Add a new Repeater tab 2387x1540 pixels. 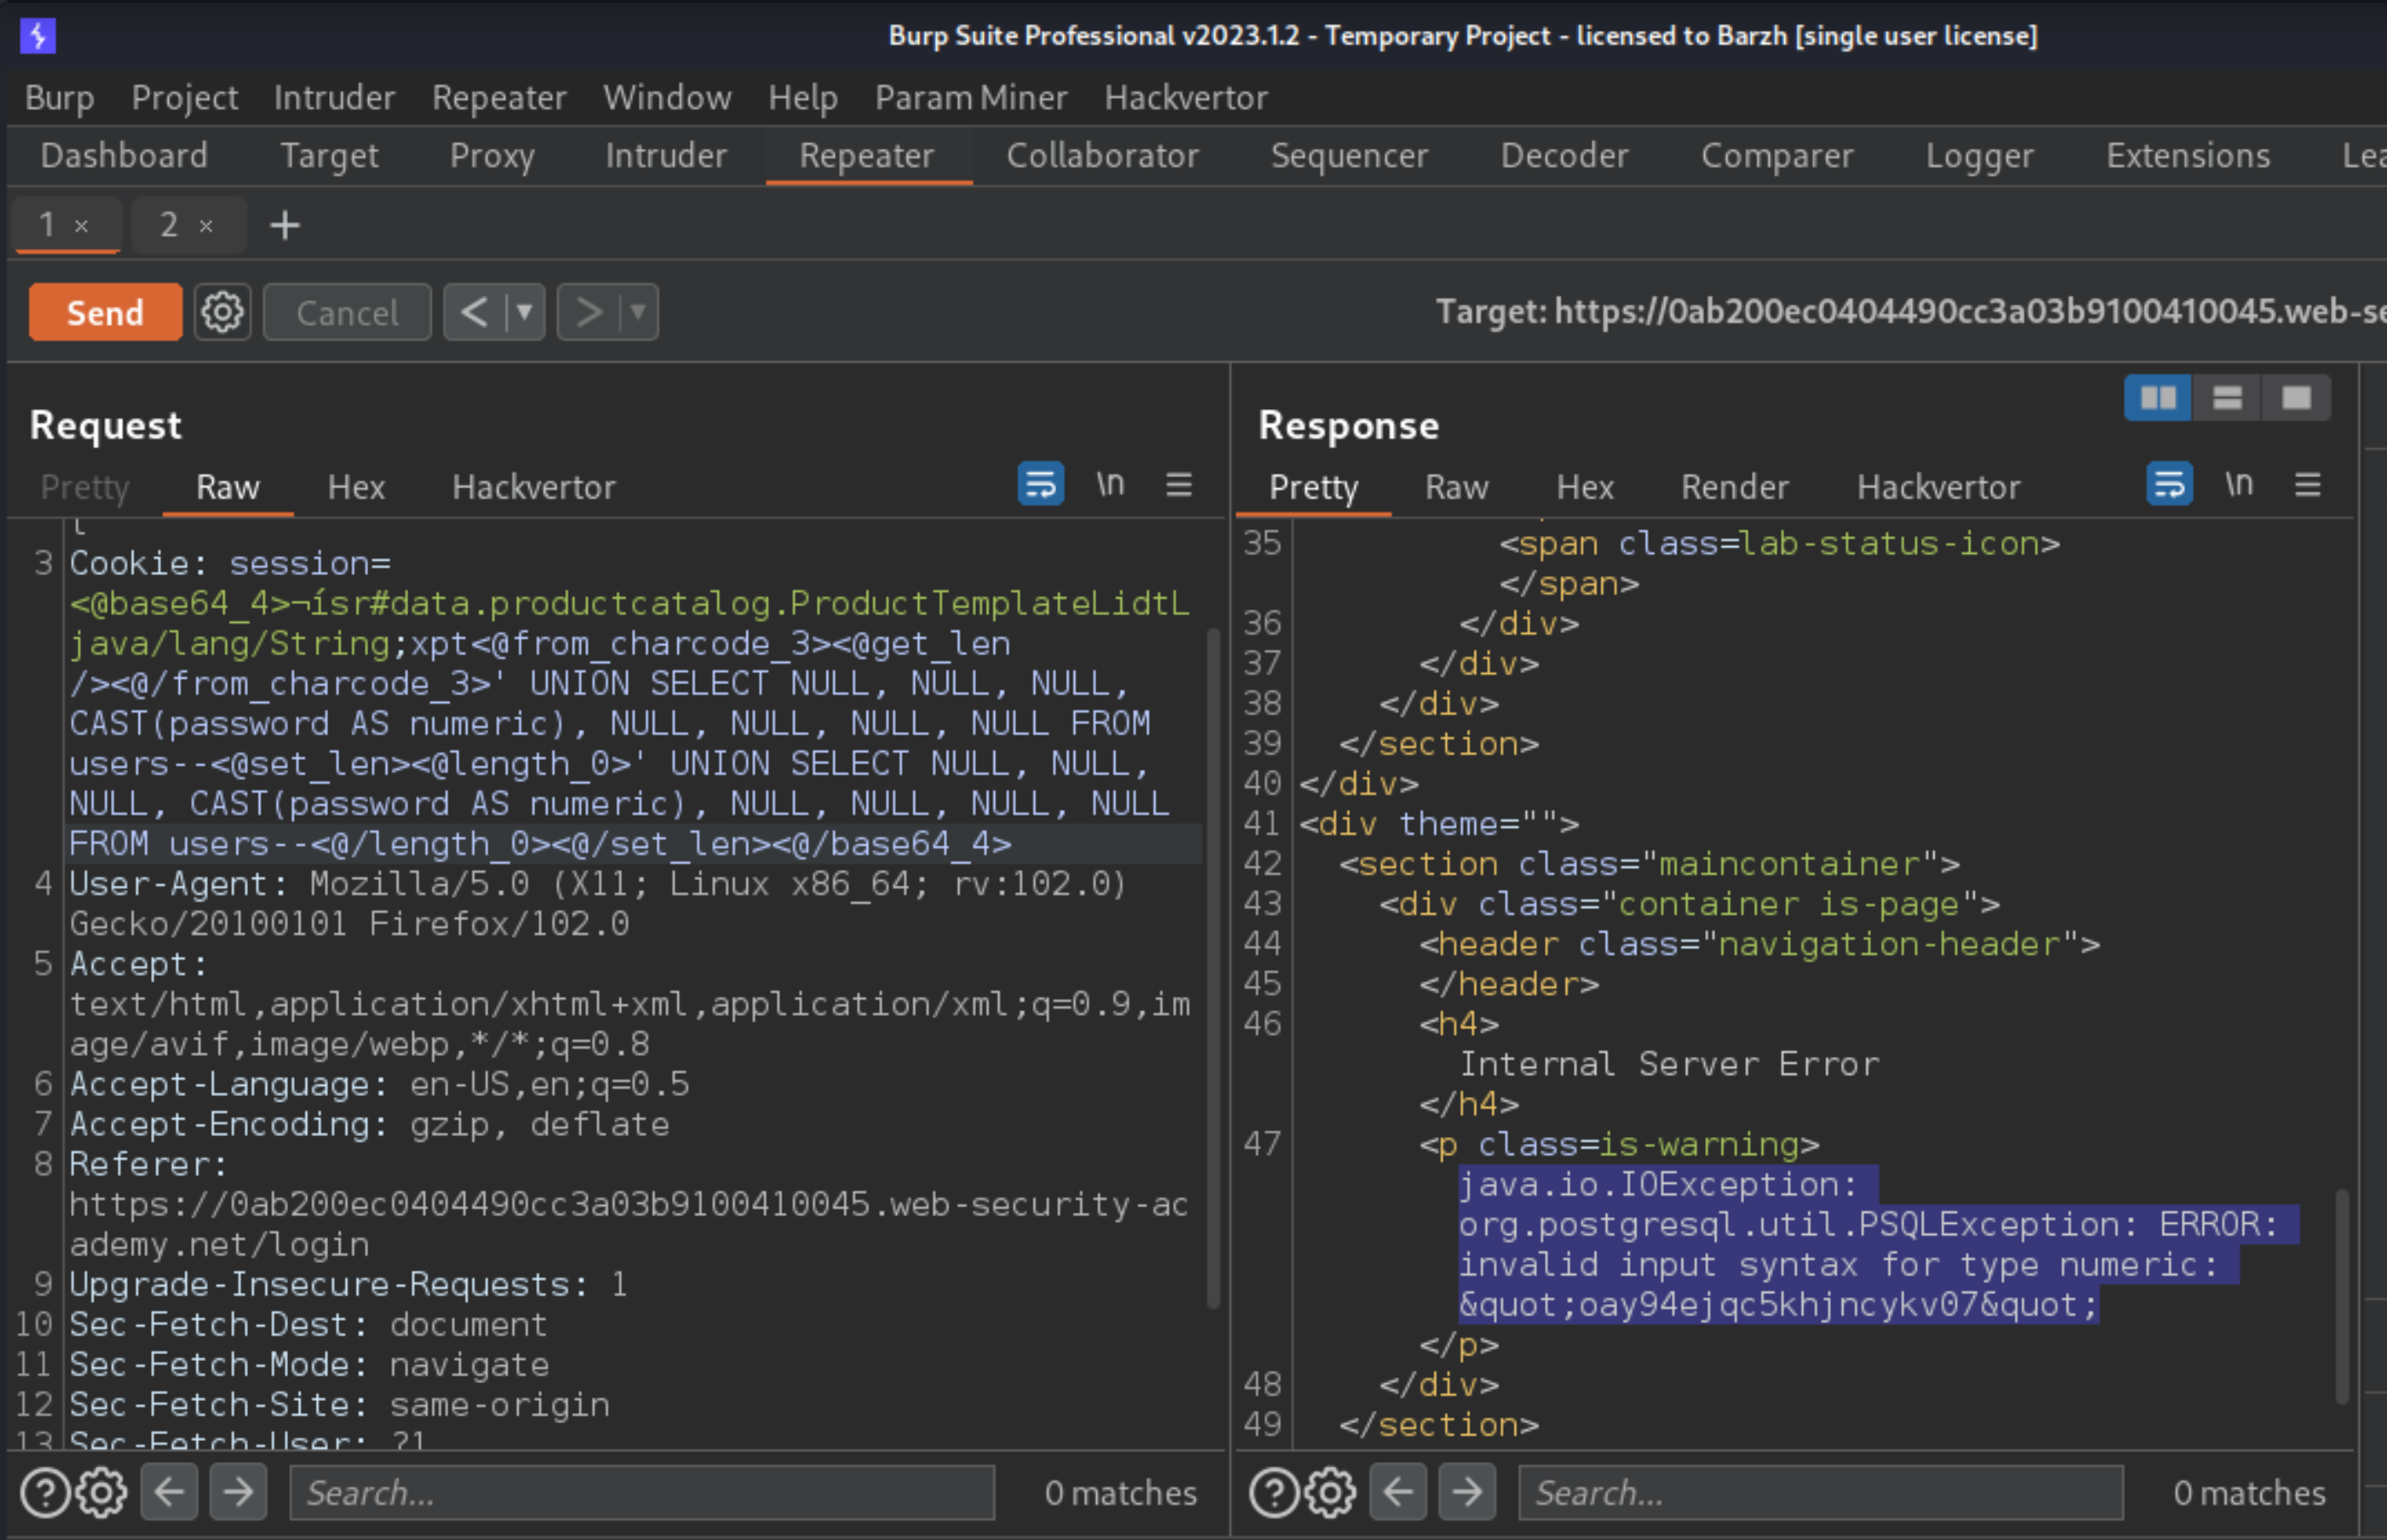285,225
